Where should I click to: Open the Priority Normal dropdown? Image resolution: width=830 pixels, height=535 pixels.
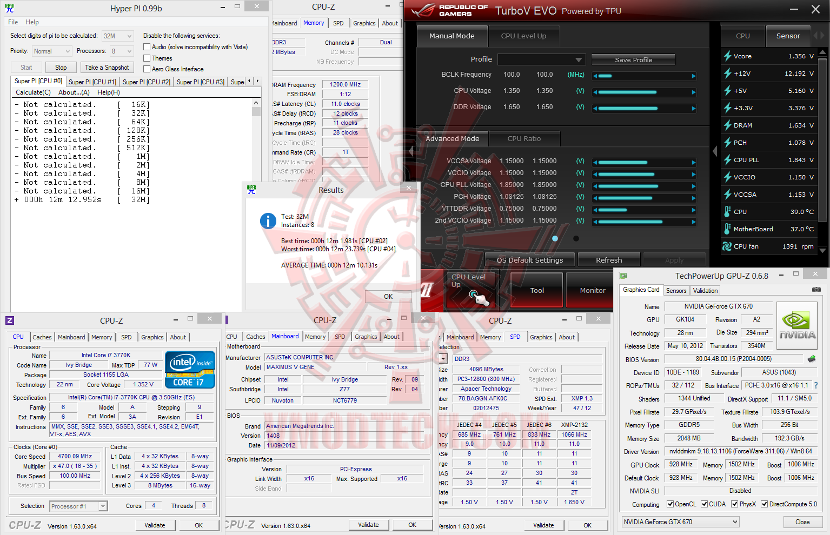pos(51,51)
